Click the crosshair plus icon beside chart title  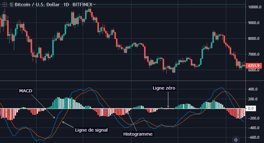point(5,5)
